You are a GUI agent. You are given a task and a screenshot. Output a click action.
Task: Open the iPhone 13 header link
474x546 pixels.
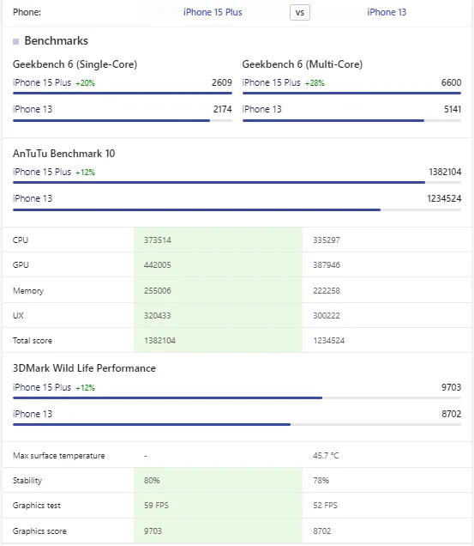point(387,12)
